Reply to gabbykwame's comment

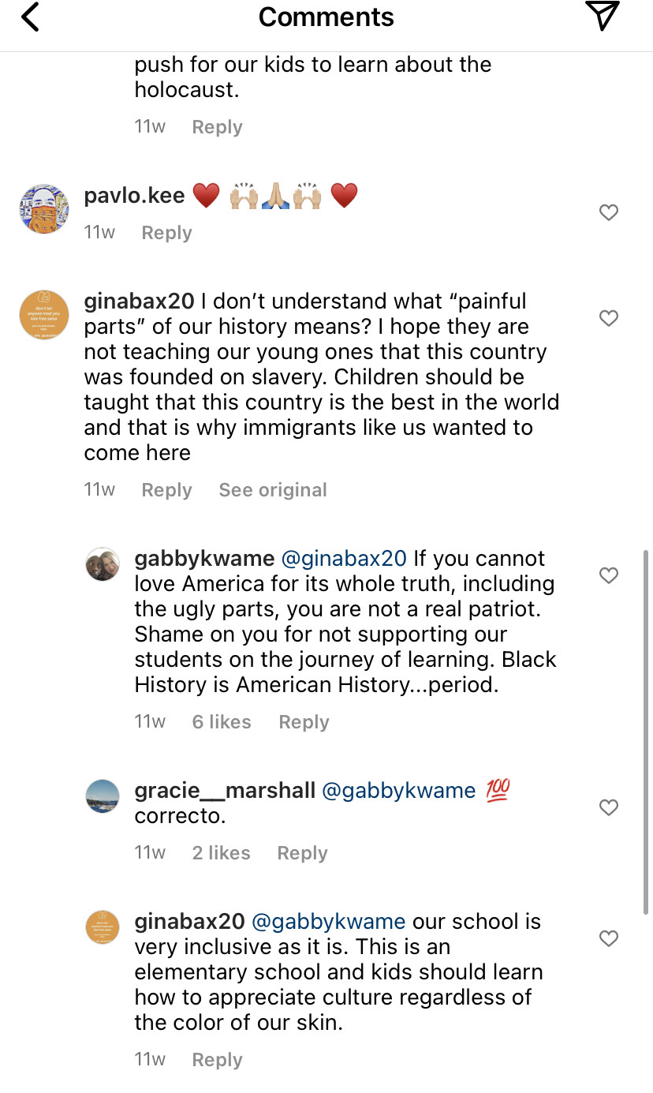pyautogui.click(x=304, y=722)
